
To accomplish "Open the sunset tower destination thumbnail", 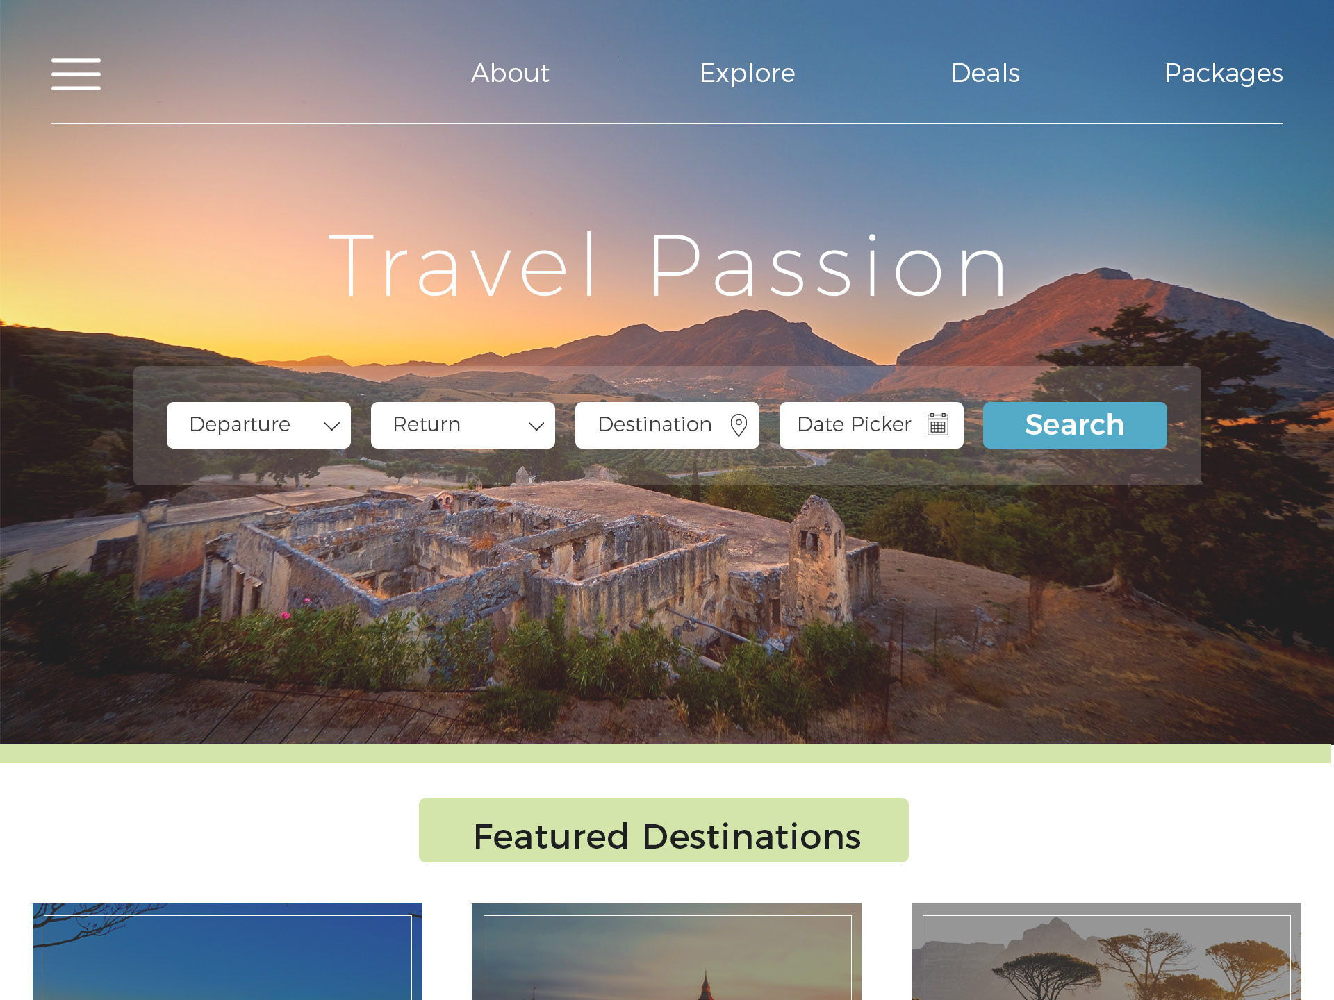I will (666, 951).
